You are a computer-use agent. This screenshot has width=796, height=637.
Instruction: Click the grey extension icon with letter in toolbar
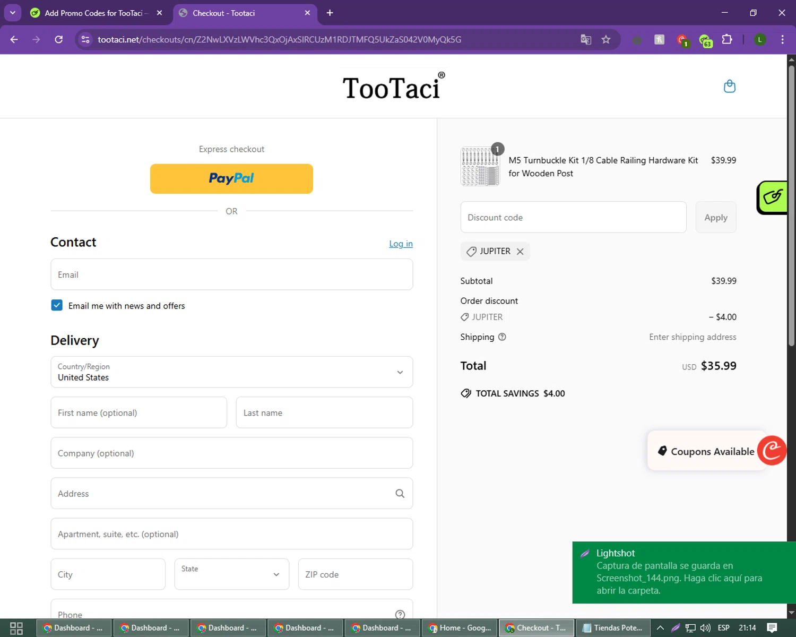point(660,39)
